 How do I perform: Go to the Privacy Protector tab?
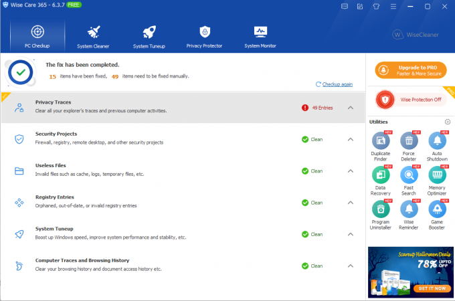point(204,36)
